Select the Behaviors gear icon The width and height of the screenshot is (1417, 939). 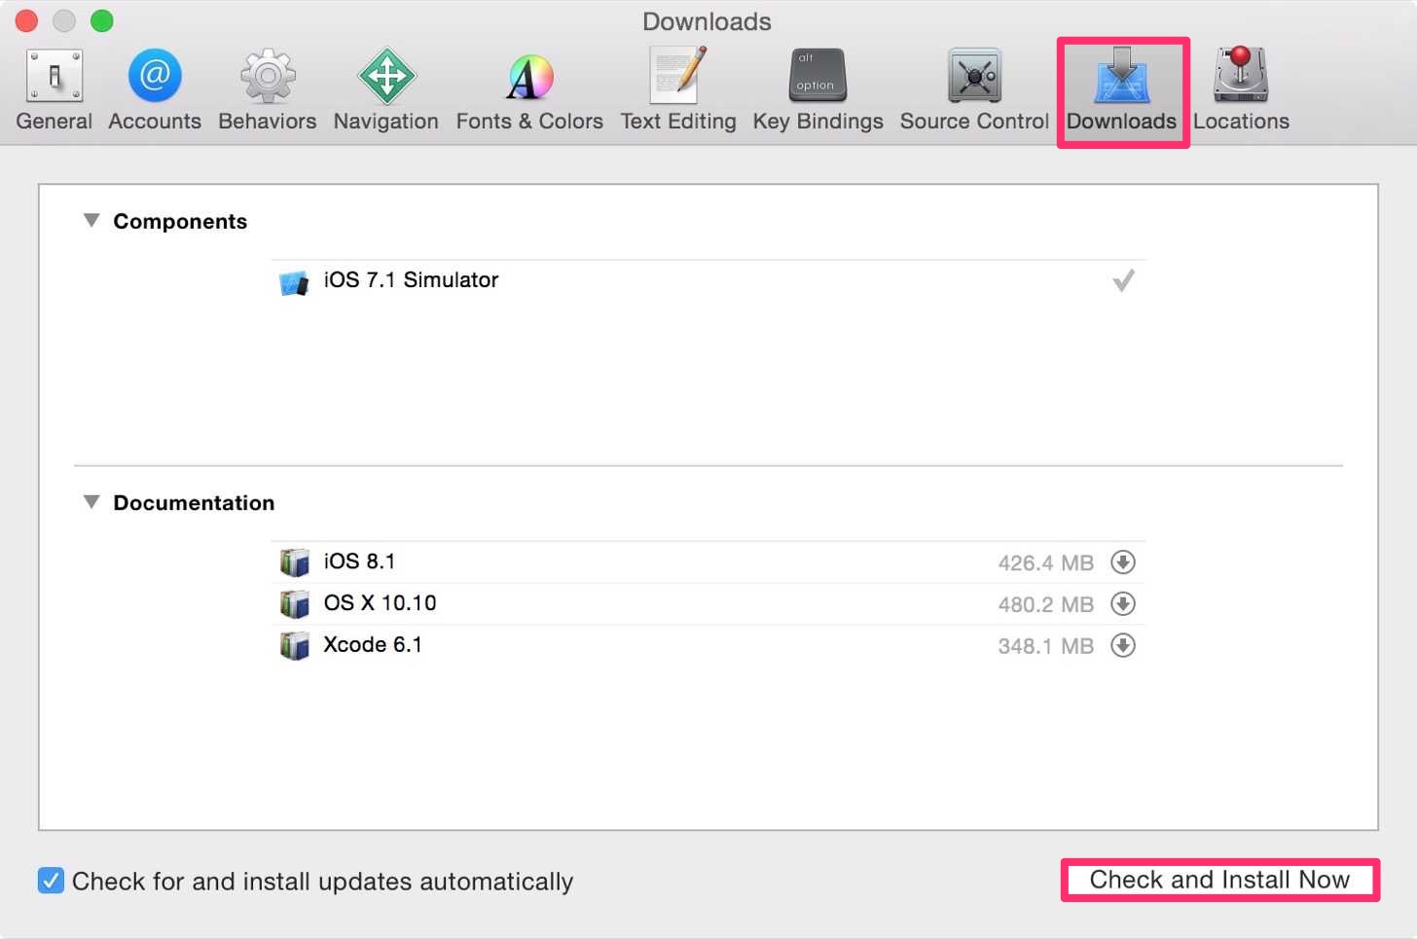268,76
